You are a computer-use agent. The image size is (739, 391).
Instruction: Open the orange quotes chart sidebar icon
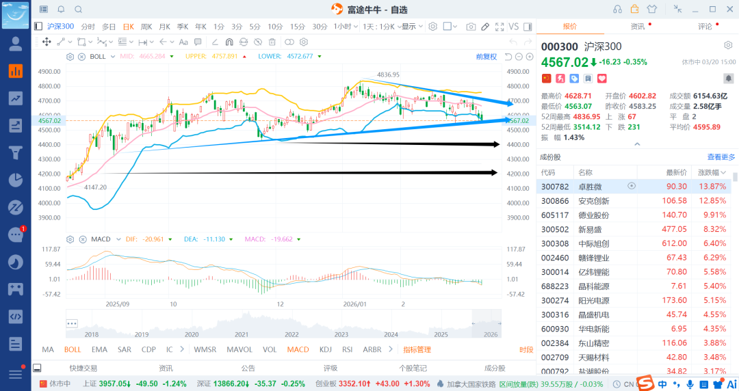pyautogui.click(x=16, y=71)
